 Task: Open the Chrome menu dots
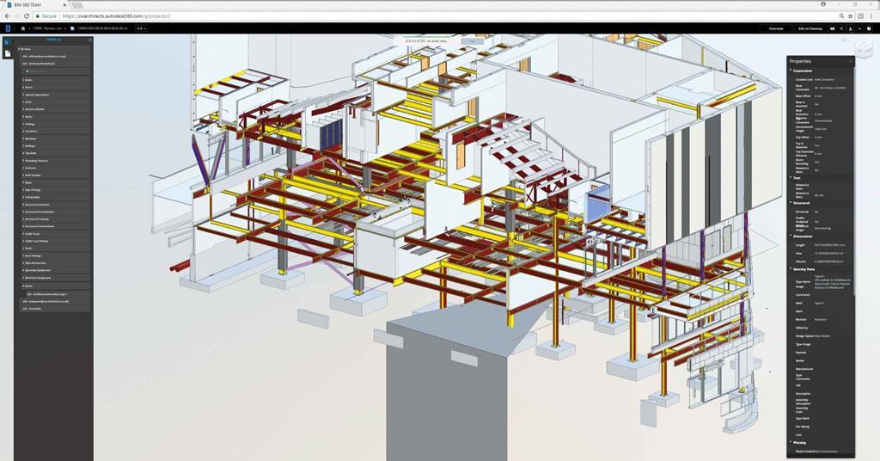tap(871, 15)
